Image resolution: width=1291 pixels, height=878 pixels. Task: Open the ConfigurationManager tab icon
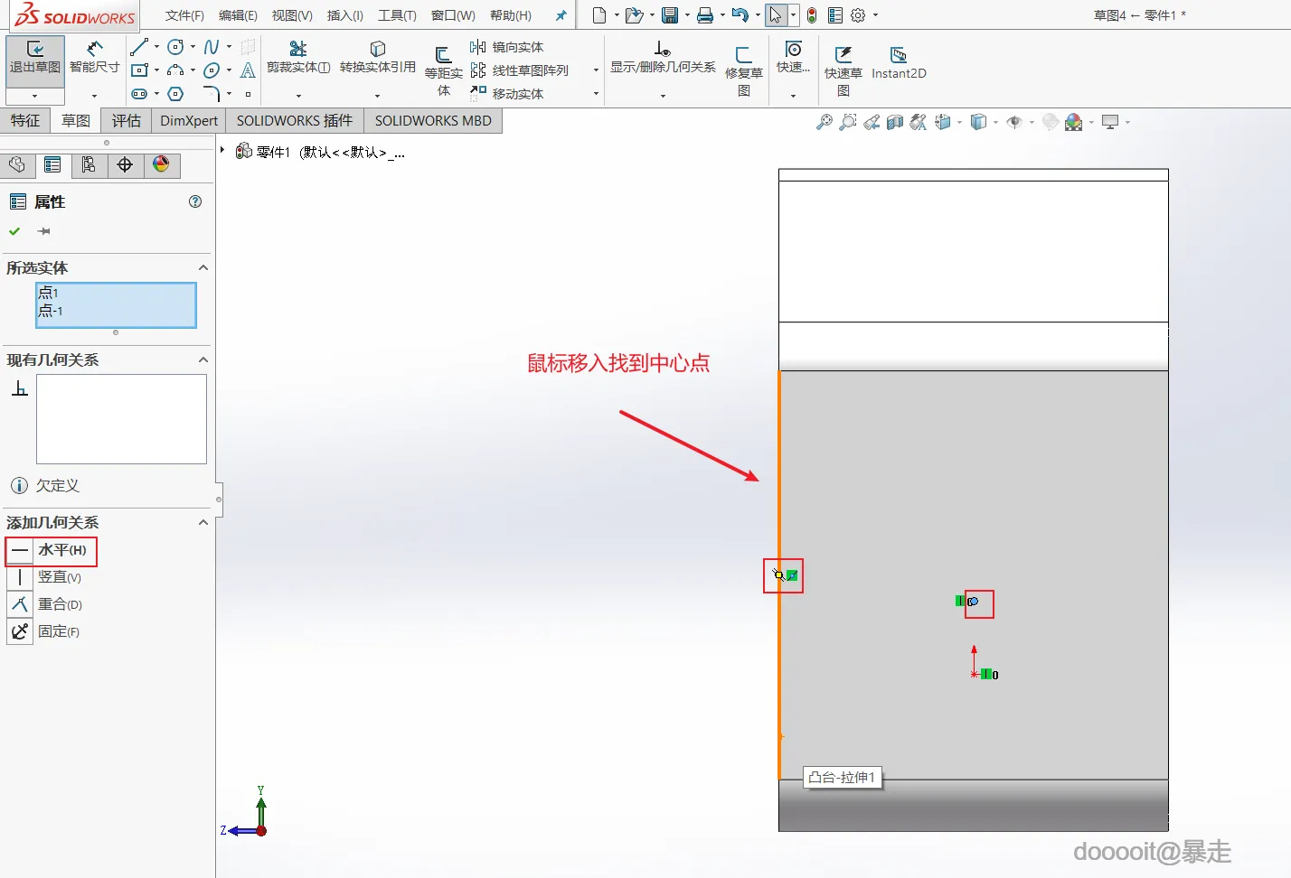89,164
